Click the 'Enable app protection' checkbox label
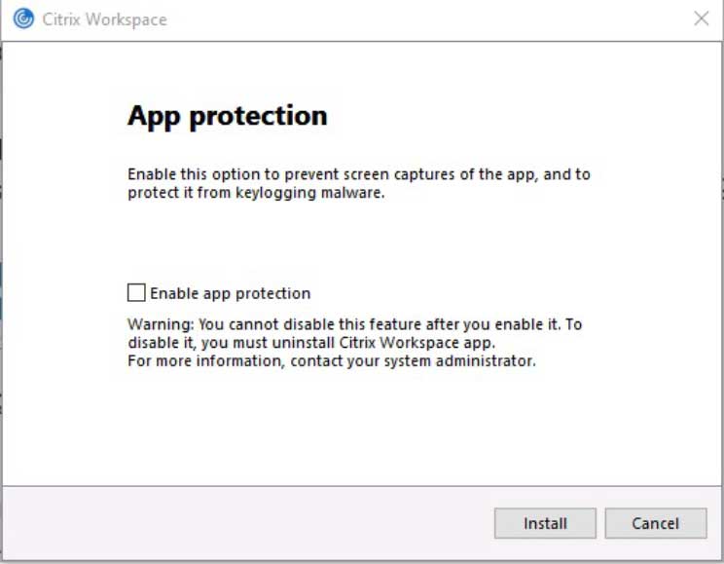Viewport: 724px width, 564px height. 230,293
